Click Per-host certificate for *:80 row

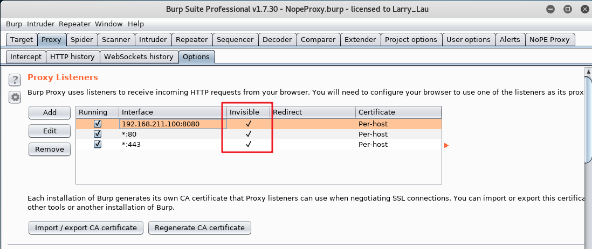[373, 134]
